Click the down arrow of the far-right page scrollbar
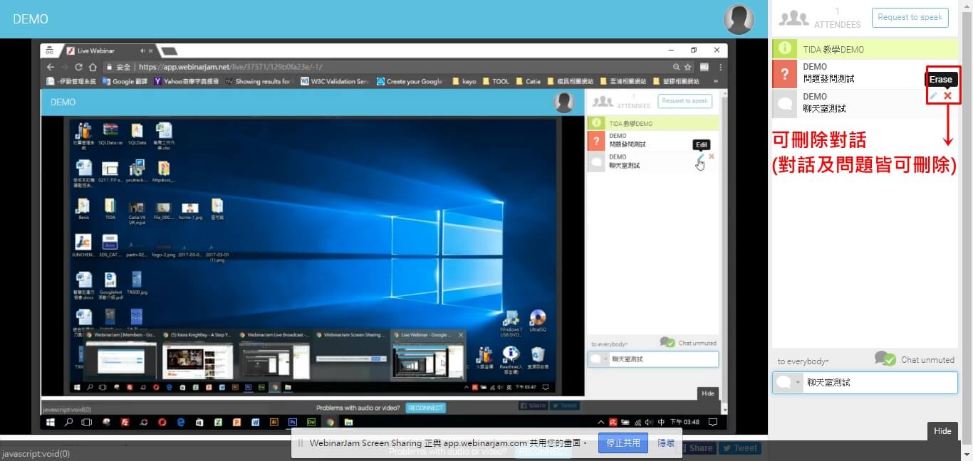 click(967, 455)
